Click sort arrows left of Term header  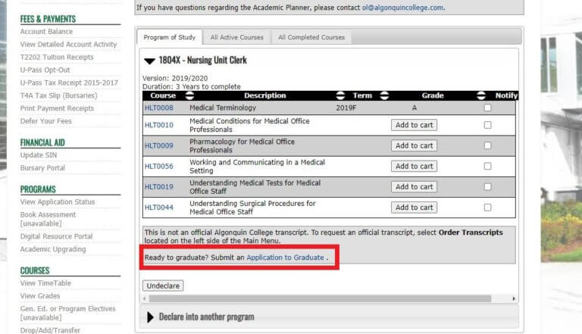(x=340, y=96)
